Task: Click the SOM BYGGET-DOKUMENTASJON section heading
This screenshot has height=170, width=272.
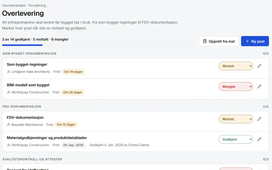Action: 29,54
